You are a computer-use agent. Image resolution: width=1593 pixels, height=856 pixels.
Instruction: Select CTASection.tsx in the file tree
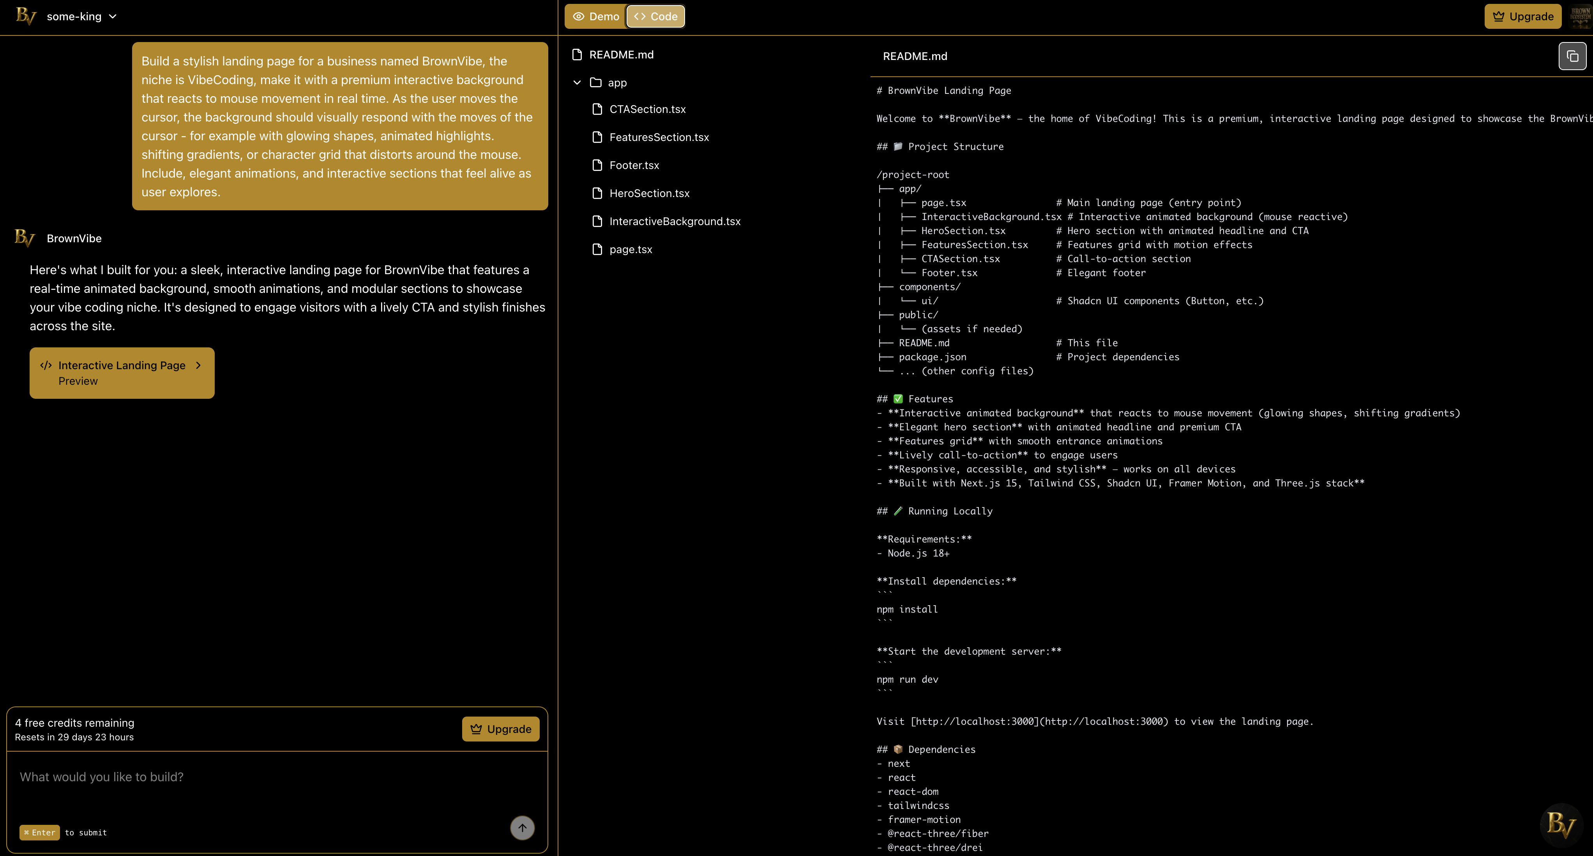click(647, 109)
